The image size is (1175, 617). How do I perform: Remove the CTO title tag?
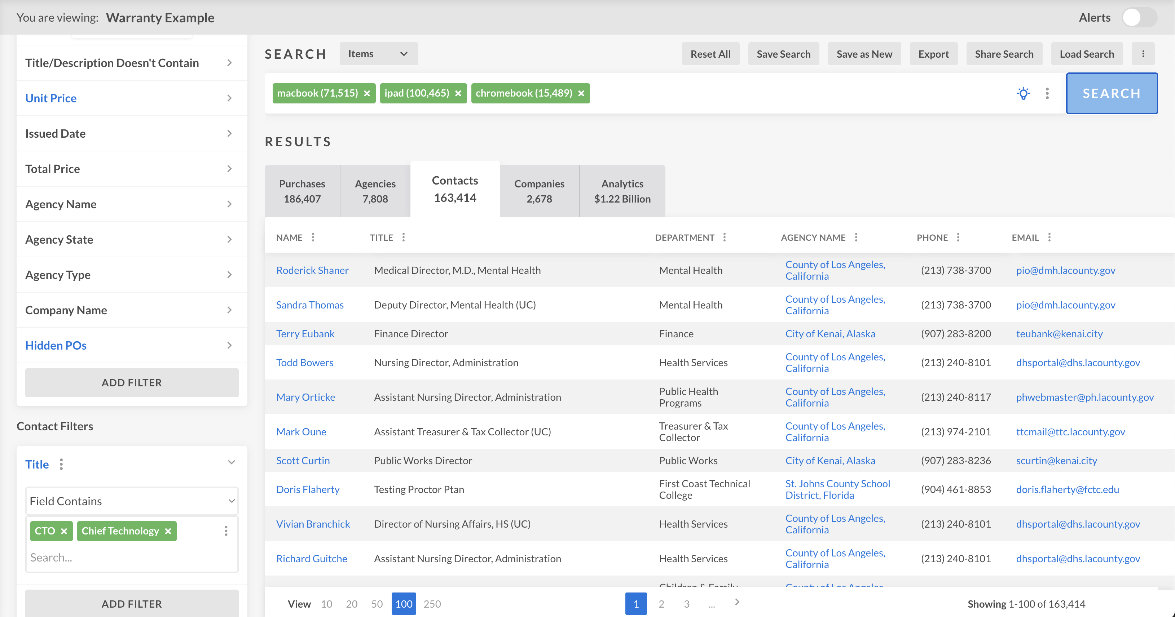(64, 531)
